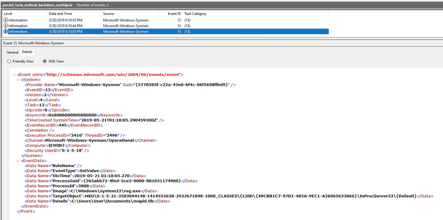This screenshot has height=220, width=443.
Task: Click the persist_turla_outlook_backdoor_comhijack log title
Action: (37, 4)
